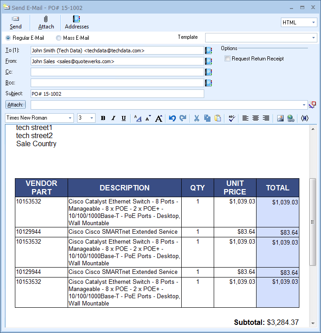Click the Attach paperclip toolbar icon
This screenshot has height=333, width=321.
[46, 19]
